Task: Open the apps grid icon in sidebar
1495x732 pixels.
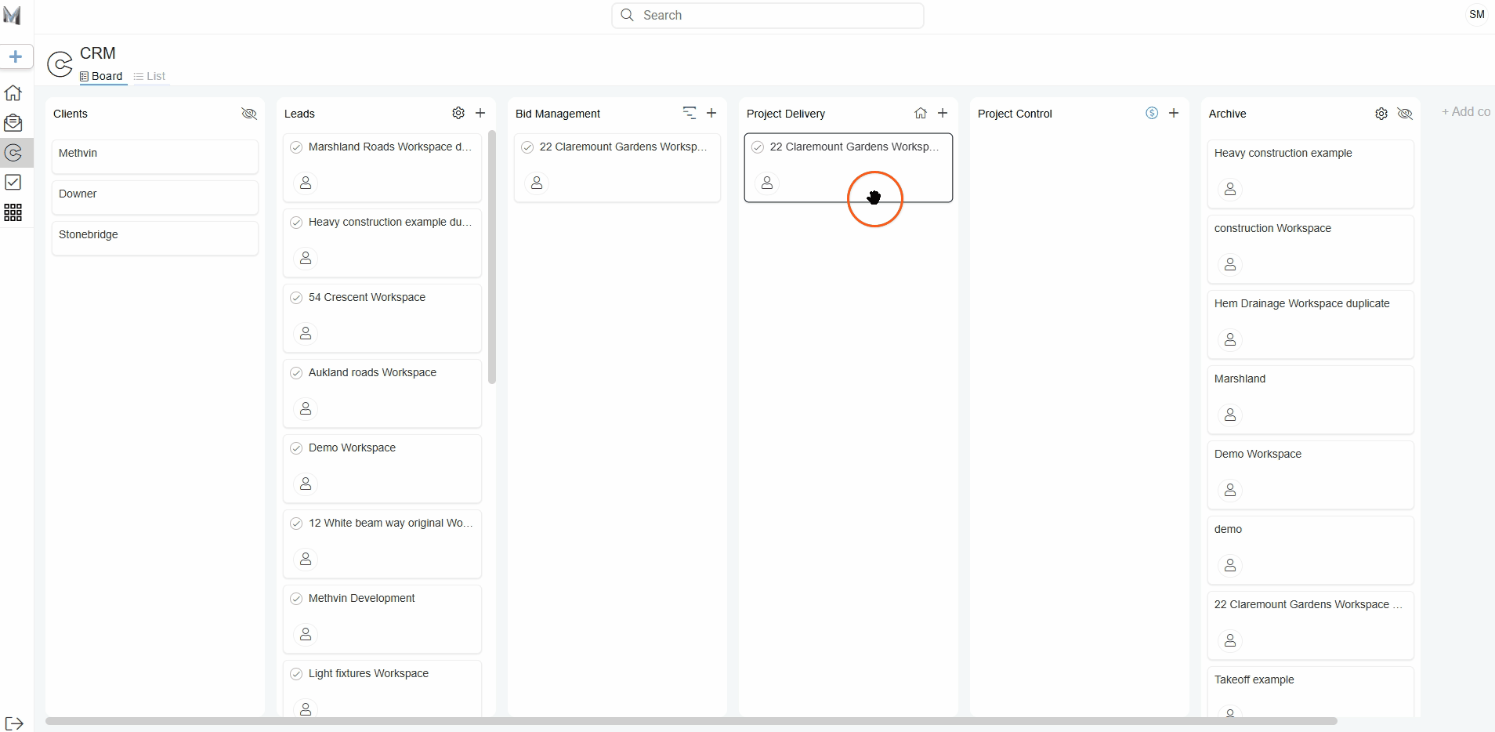Action: pos(13,212)
